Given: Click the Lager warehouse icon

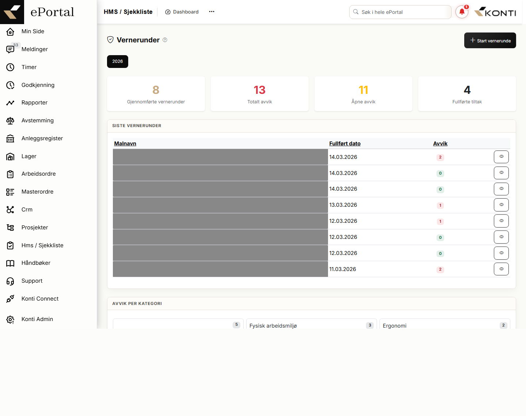Looking at the screenshot, I should coord(10,156).
